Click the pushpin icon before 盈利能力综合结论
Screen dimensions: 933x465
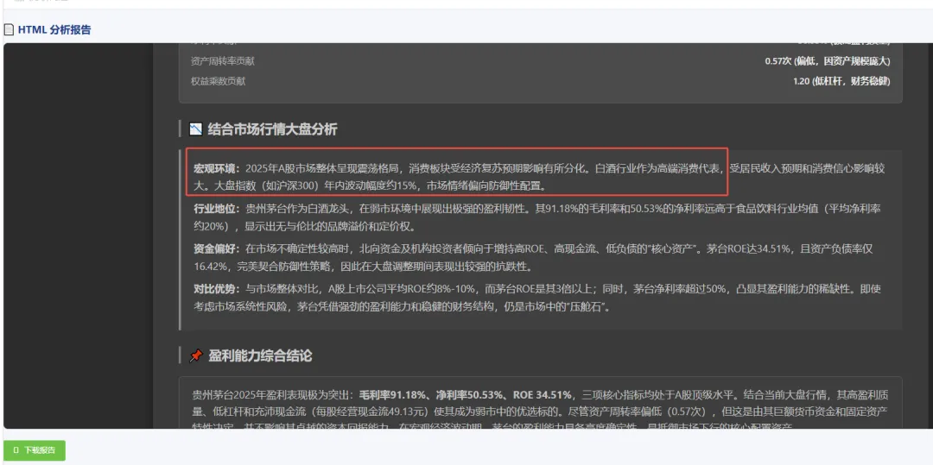coord(196,355)
